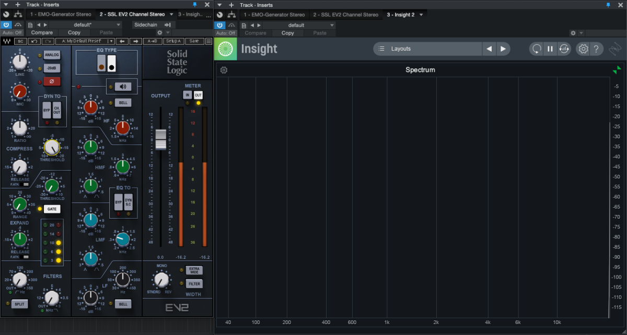The image size is (627, 335).
Task: Toggle the LF BELL switch
Action: click(x=123, y=304)
